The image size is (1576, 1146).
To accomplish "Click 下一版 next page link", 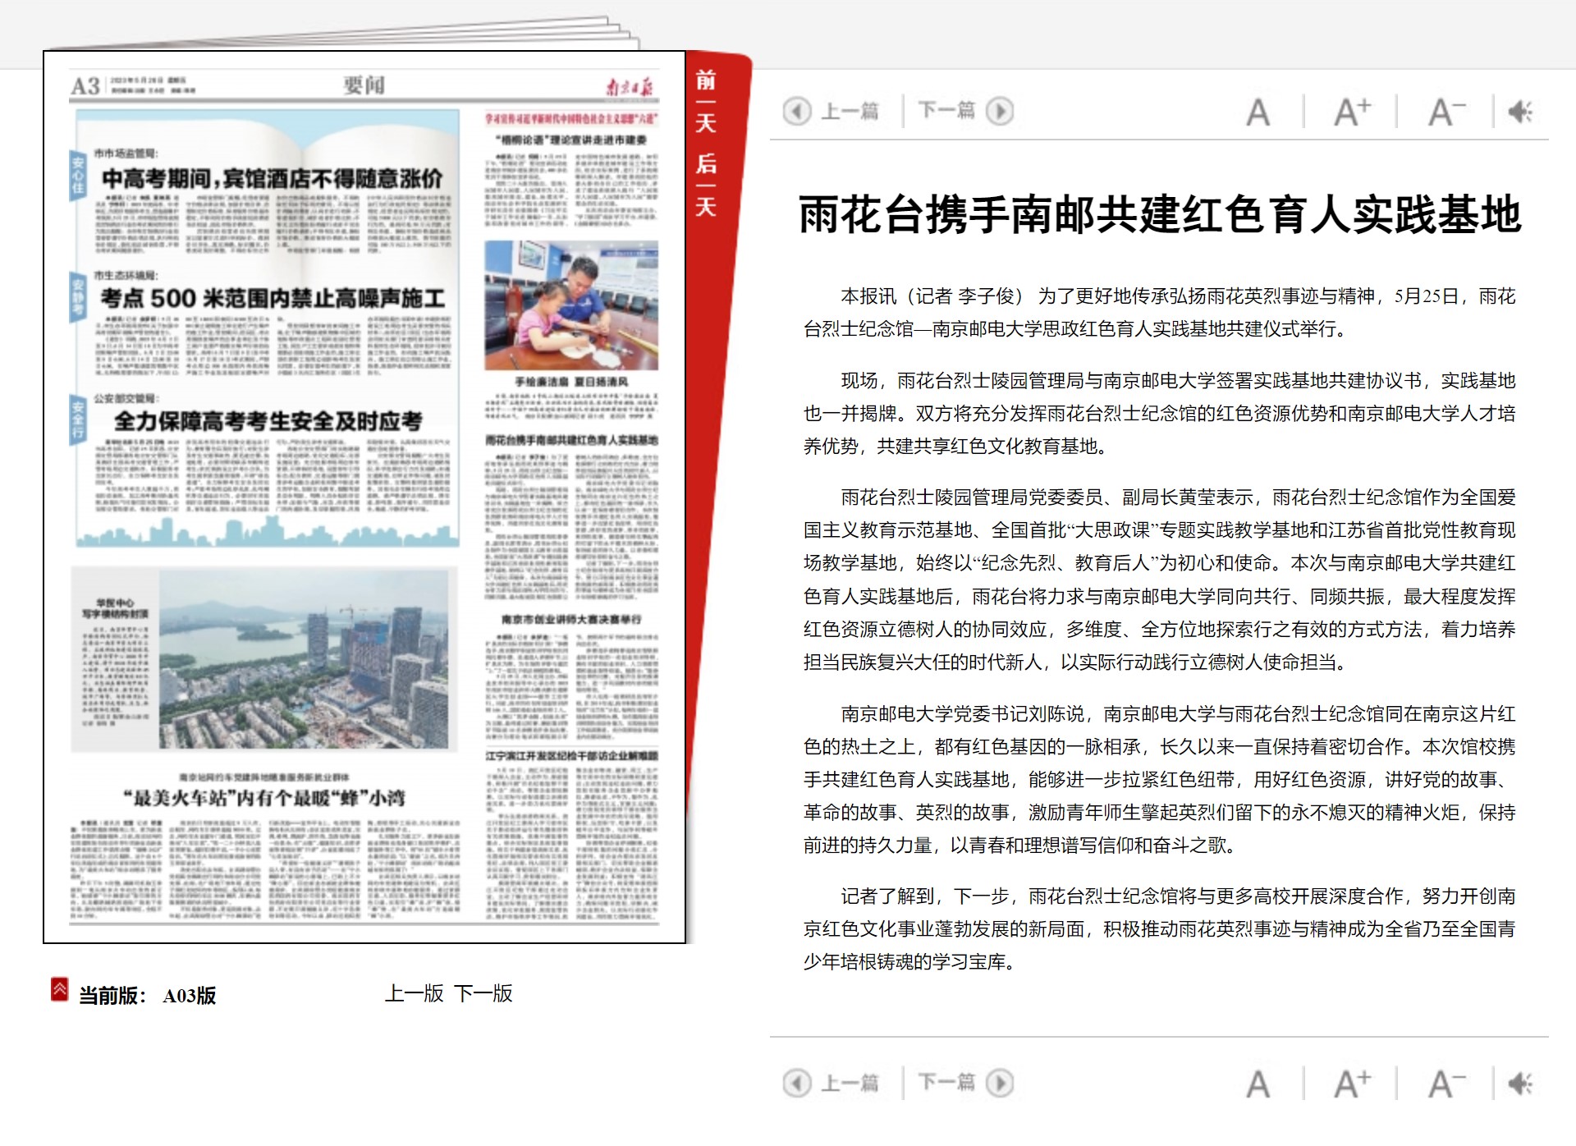I will point(483,993).
